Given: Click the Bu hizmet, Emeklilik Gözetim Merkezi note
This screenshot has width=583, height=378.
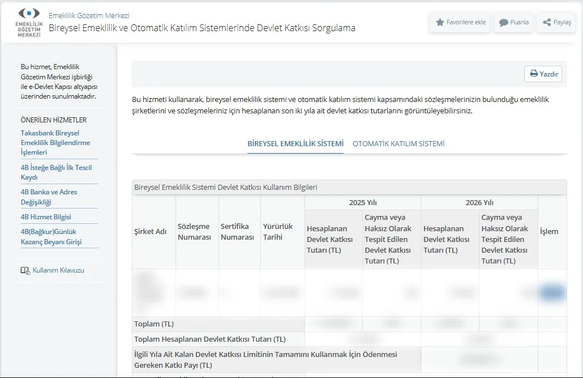Looking at the screenshot, I should coord(59,82).
